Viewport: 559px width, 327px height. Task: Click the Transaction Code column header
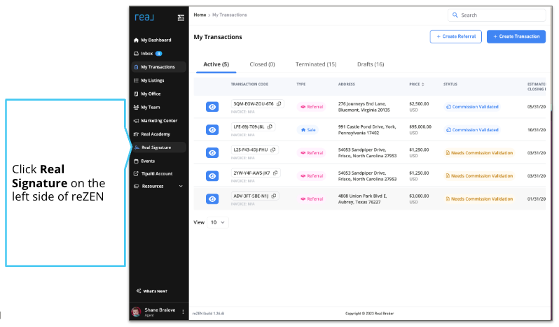[x=249, y=85]
